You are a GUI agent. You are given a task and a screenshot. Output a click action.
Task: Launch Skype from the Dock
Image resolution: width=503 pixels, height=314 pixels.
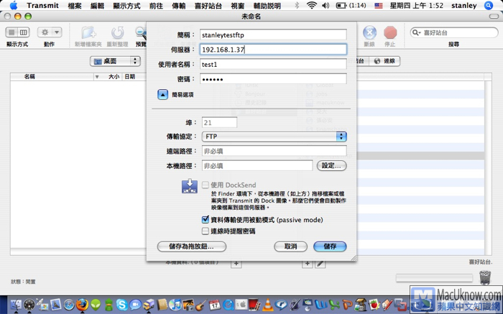[x=122, y=304]
